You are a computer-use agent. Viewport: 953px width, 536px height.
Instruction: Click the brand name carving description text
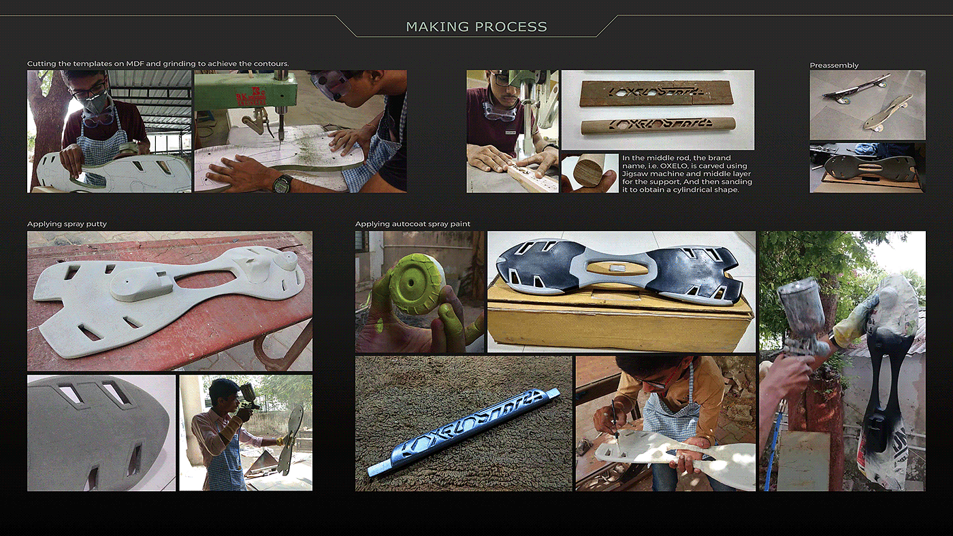click(686, 173)
